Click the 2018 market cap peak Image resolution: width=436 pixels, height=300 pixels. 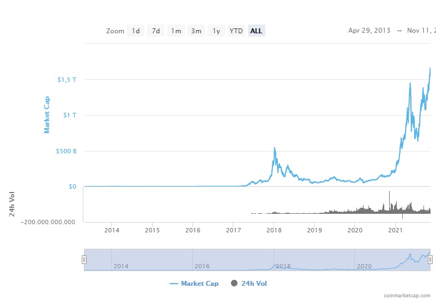coord(275,148)
